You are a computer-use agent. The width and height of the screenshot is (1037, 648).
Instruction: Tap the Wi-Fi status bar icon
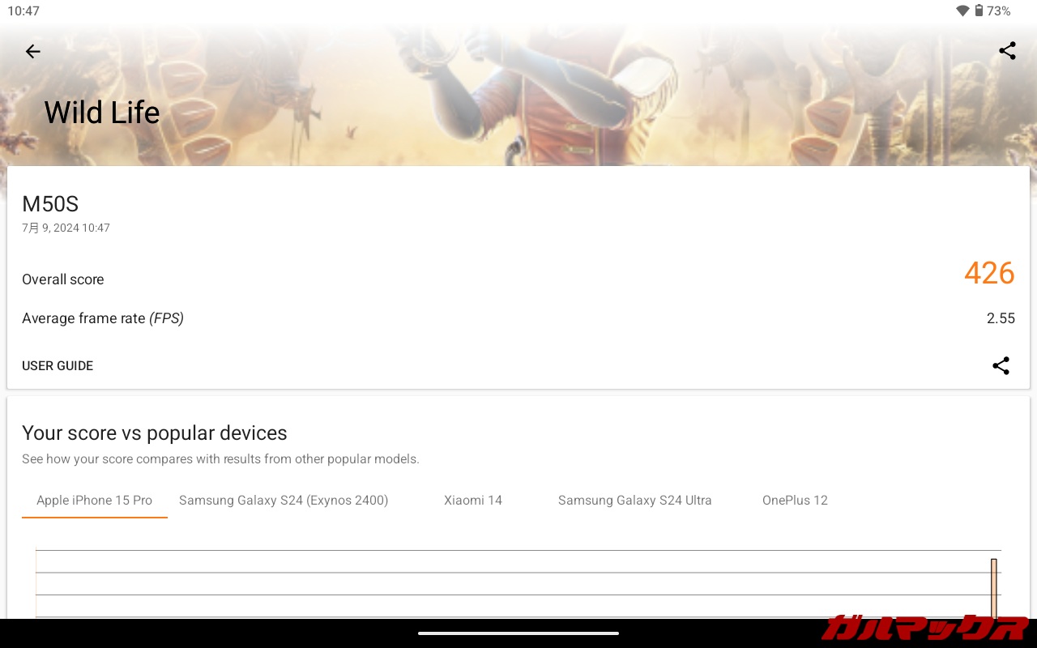point(962,11)
